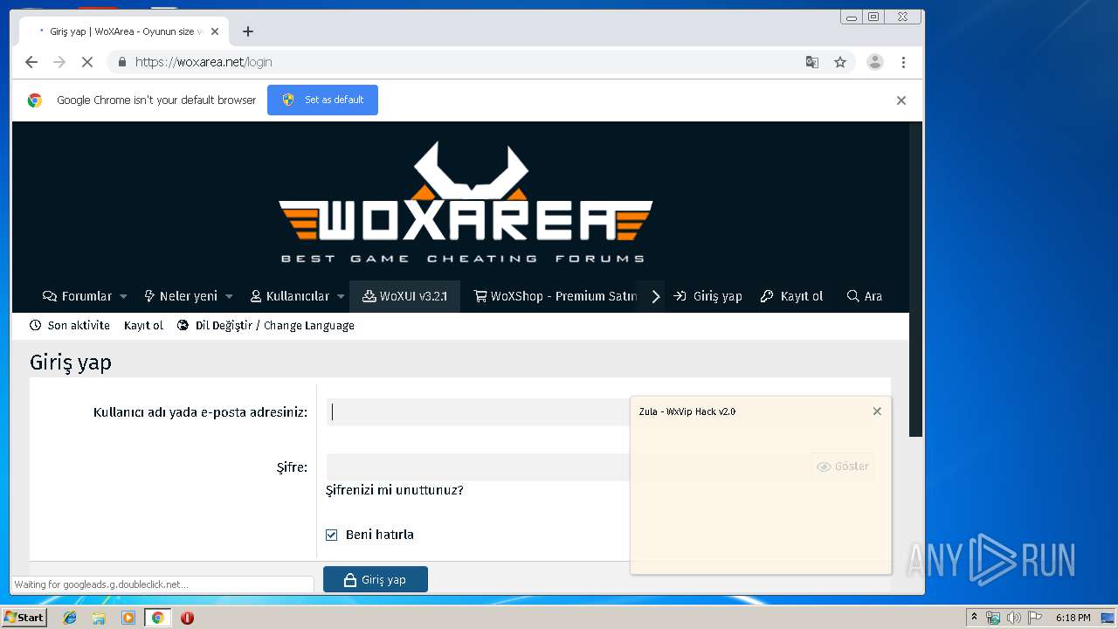Toggle the Göster password visibility button
1118x629 pixels.
[843, 467]
